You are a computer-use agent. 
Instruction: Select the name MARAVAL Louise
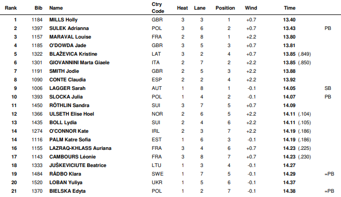pyautogui.click(x=70, y=37)
